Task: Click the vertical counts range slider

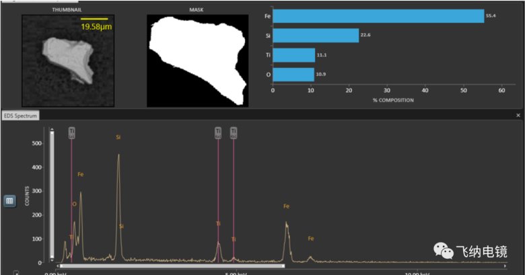Action: (51, 195)
